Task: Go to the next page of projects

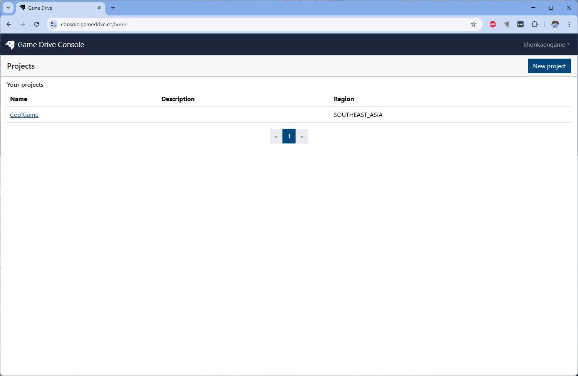Action: pos(302,136)
